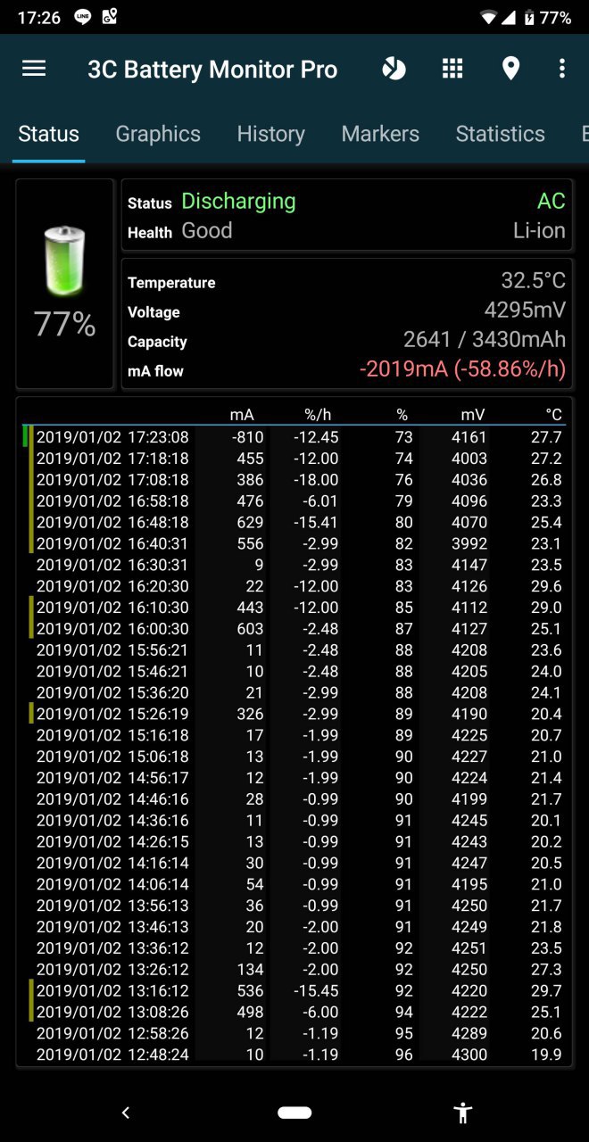Viewport: 589px width, 1142px height.
Task: Select the 2019/01/02 15:16:18 history row
Action: pyautogui.click(x=294, y=735)
